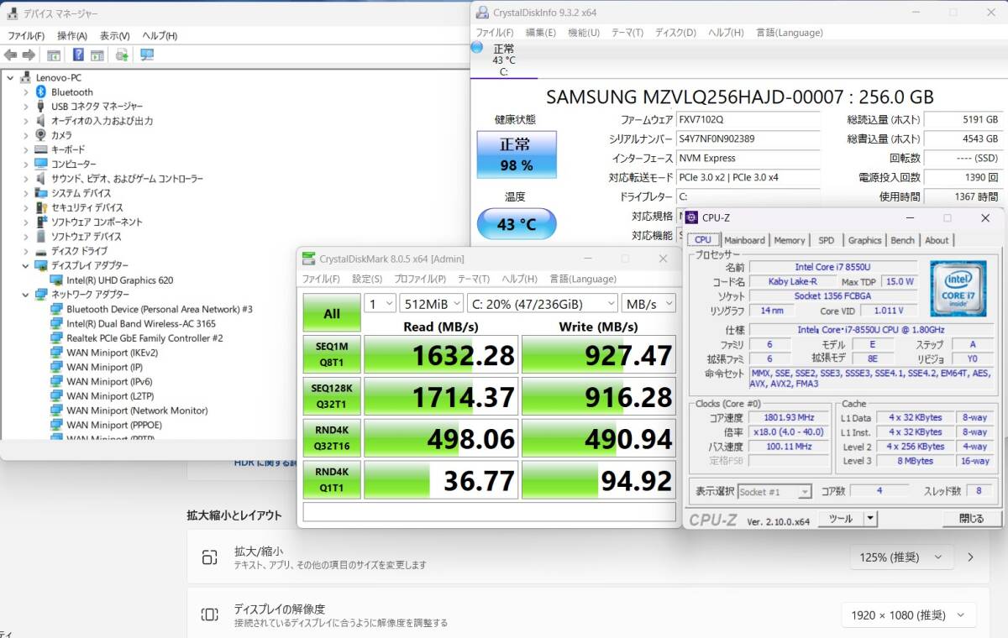
Task: Click the ディスク ドライブ category icon
Action: [x=41, y=251]
